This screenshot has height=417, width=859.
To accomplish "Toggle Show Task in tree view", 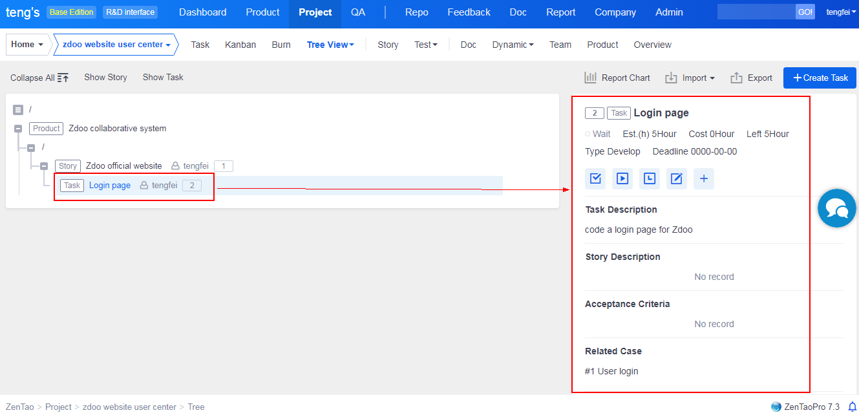I will tap(163, 77).
